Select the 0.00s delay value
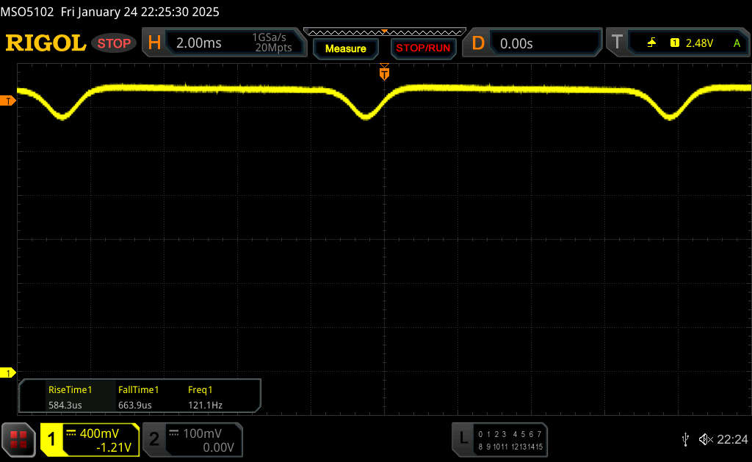752x462 pixels. pyautogui.click(x=516, y=43)
